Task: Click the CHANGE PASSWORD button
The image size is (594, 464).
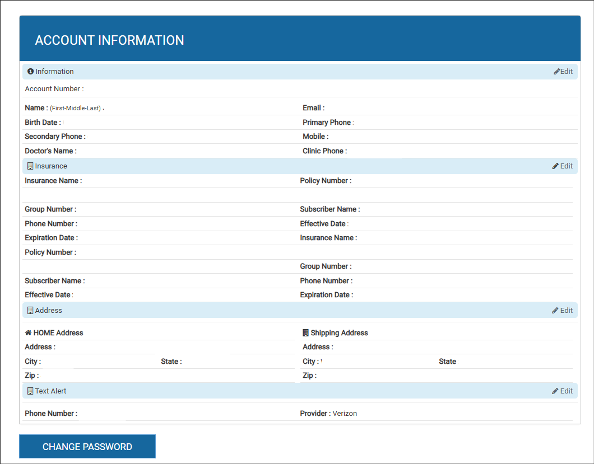Action: pyautogui.click(x=87, y=447)
